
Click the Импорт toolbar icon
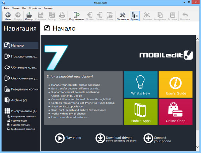click(x=29, y=16)
